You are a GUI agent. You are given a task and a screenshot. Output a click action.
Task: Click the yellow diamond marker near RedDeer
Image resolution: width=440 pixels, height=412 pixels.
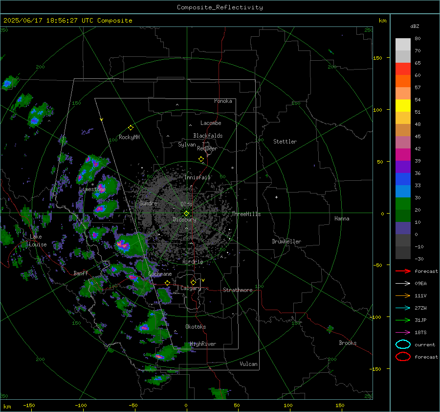201,159
